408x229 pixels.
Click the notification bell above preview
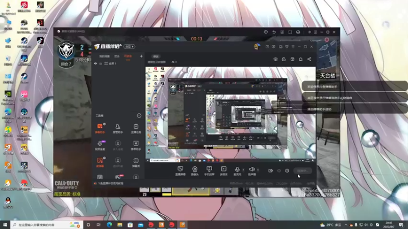[300, 59]
